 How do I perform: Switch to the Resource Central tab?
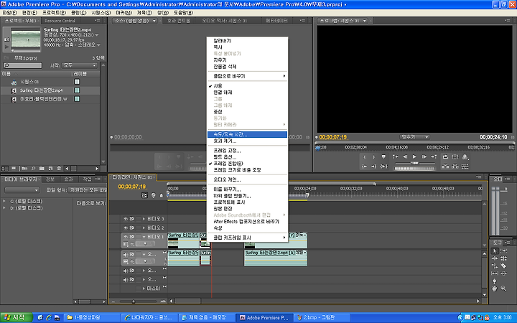pos(60,21)
